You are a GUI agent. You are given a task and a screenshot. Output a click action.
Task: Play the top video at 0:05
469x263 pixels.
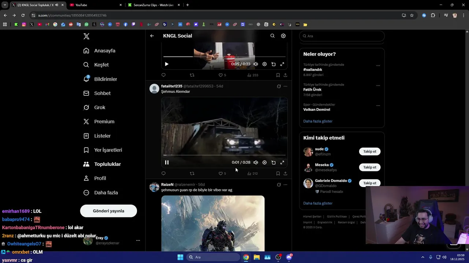point(167,64)
